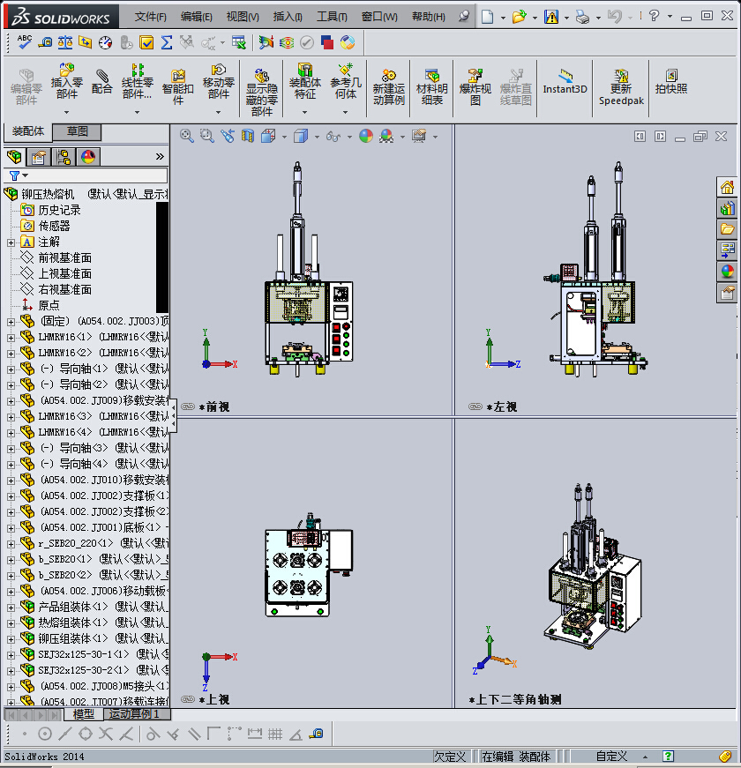The width and height of the screenshot is (741, 768).
Task: Click the Print icon
Action: (x=582, y=17)
